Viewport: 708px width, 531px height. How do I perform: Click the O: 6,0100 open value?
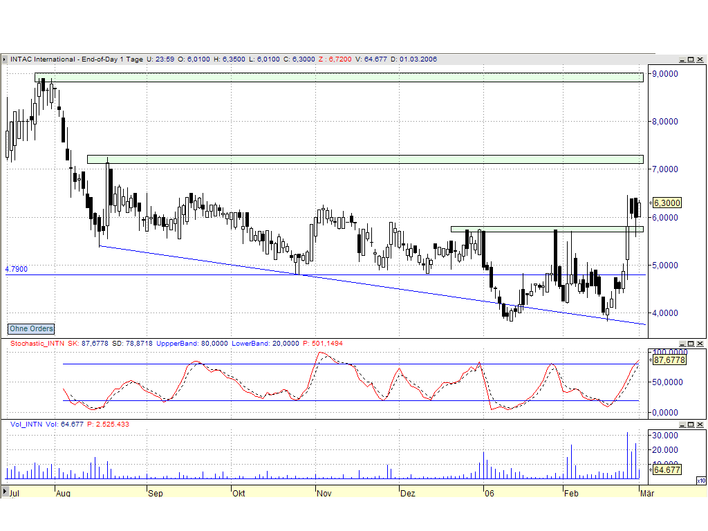[194, 59]
